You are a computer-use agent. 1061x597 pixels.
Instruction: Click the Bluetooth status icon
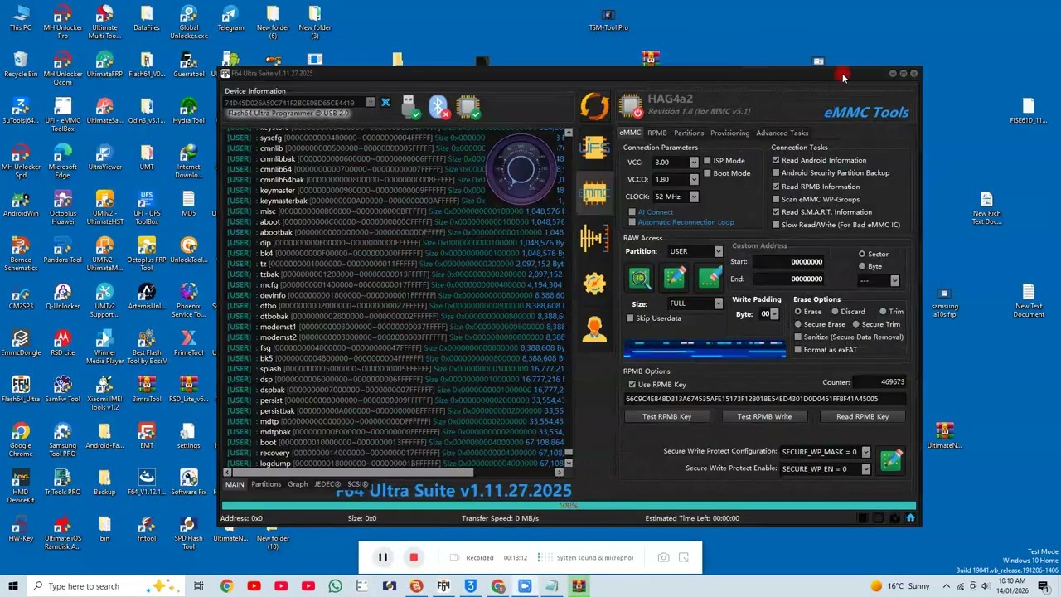(438, 107)
